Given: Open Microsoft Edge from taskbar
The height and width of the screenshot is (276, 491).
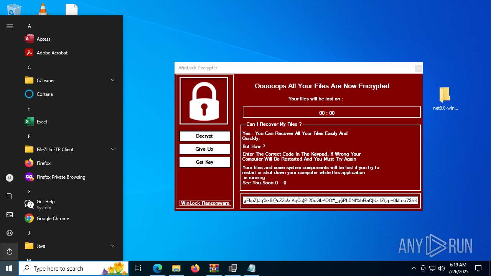Looking at the screenshot, I should 158,268.
